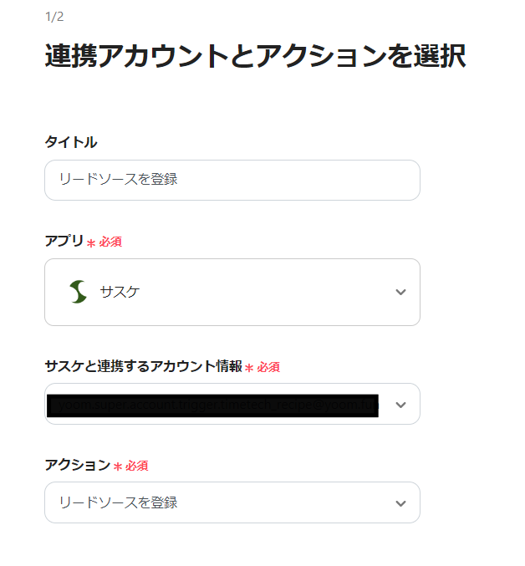525x566 pixels.
Task: Select the サスケ text in app selector
Action: coord(120,292)
